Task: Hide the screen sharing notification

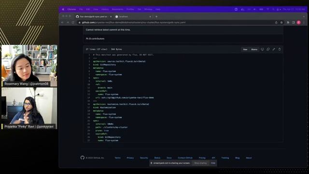Action: (213, 163)
